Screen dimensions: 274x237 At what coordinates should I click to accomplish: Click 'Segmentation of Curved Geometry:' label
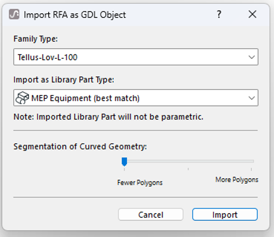tap(80, 147)
